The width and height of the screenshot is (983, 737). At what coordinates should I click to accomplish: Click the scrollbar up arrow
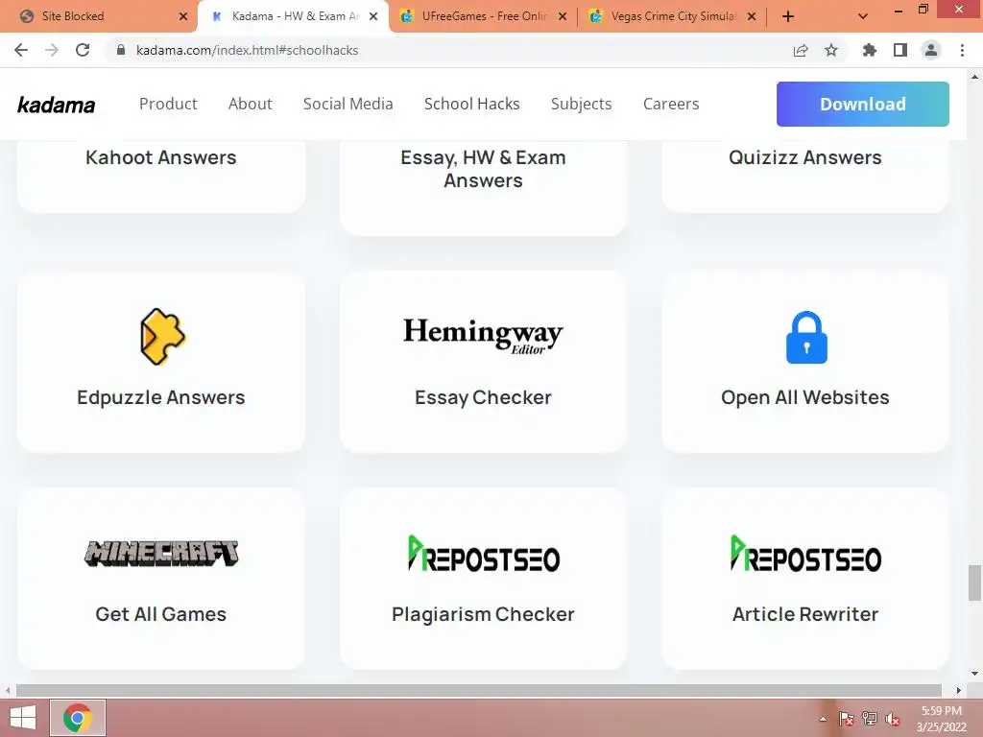(x=974, y=77)
